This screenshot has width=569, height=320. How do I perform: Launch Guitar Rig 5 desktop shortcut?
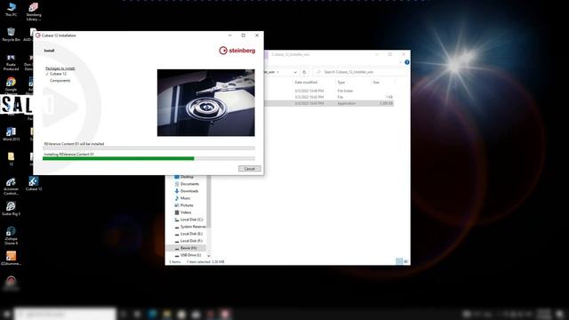click(11, 209)
